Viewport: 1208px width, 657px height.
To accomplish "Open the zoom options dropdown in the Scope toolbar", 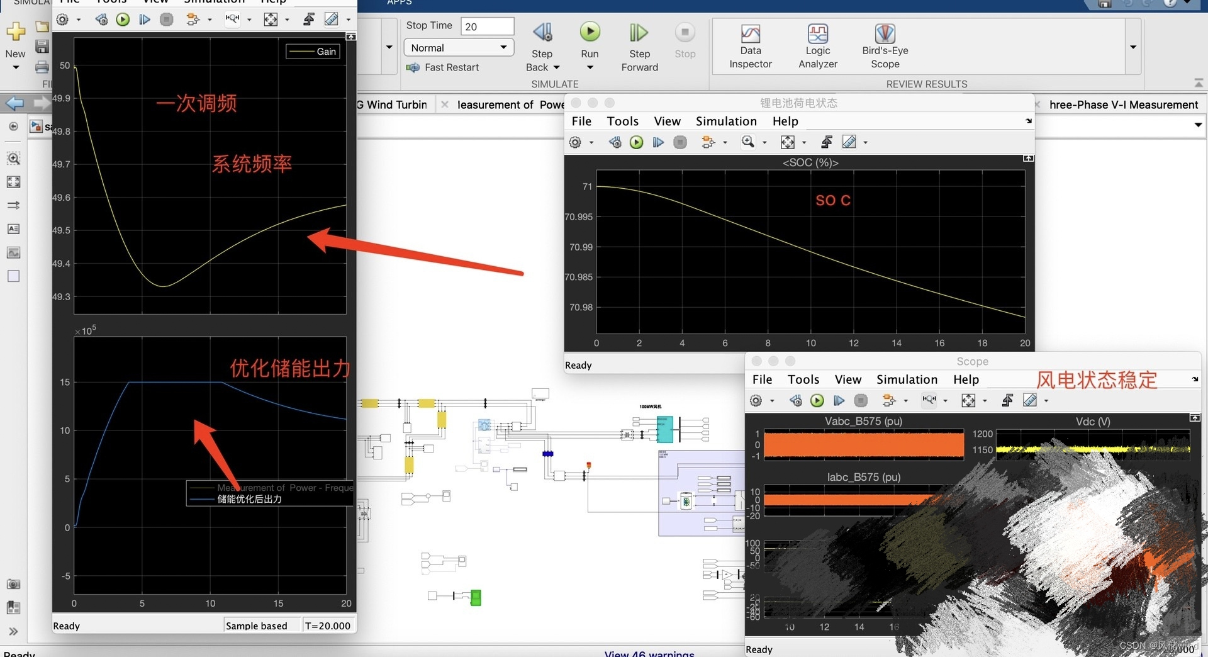I will pos(945,400).
